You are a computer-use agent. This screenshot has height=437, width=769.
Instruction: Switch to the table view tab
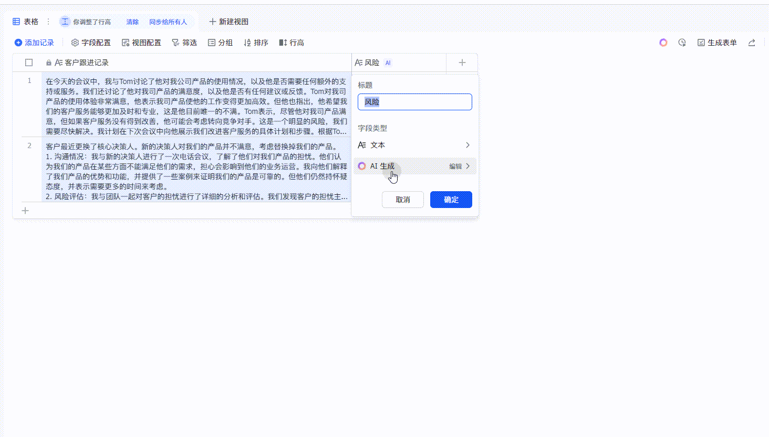pyautogui.click(x=26, y=22)
